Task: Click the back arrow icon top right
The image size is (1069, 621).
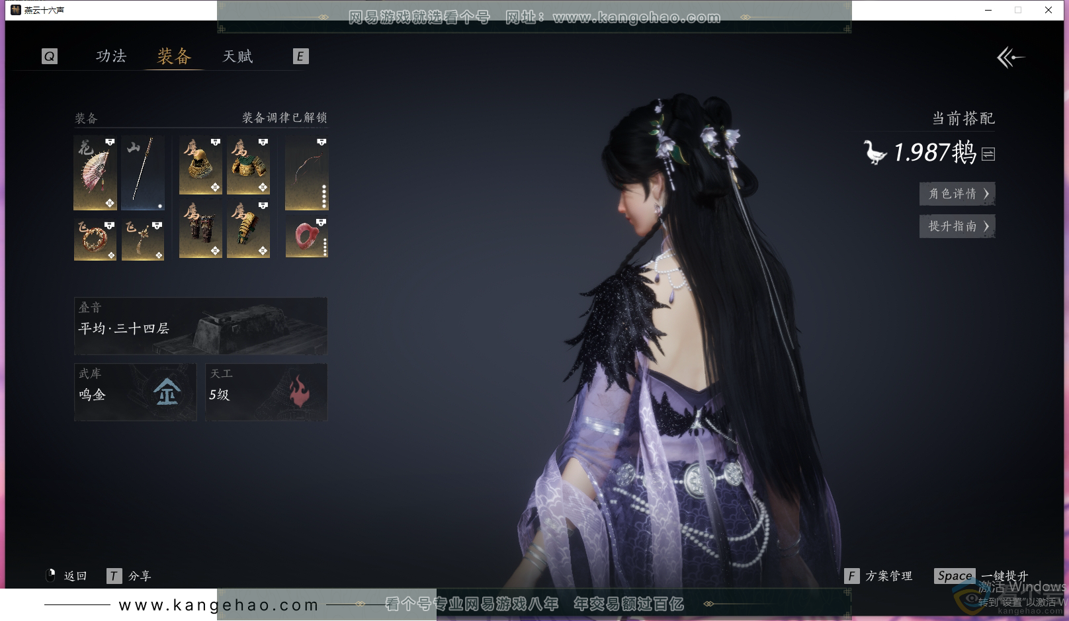Action: click(1010, 58)
